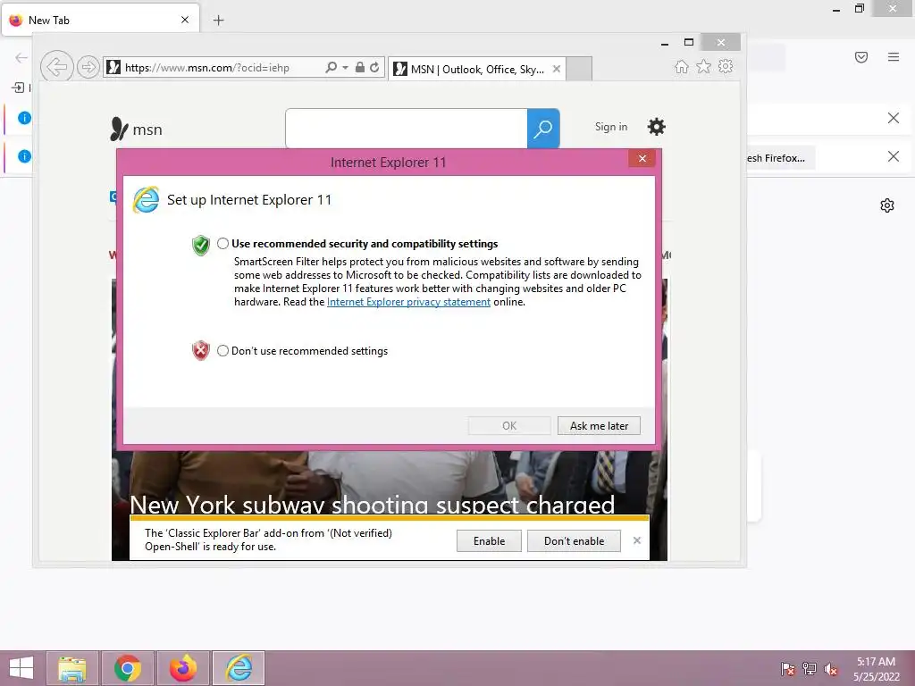
Task: Open the Windows Start menu
Action: 21,668
